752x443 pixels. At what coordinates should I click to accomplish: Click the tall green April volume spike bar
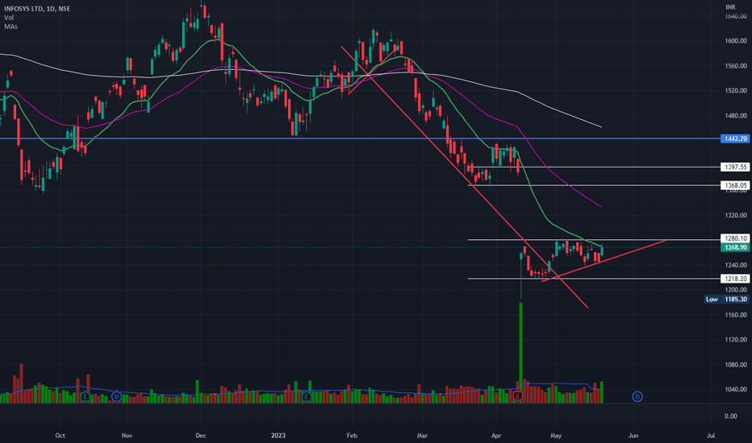pos(521,352)
